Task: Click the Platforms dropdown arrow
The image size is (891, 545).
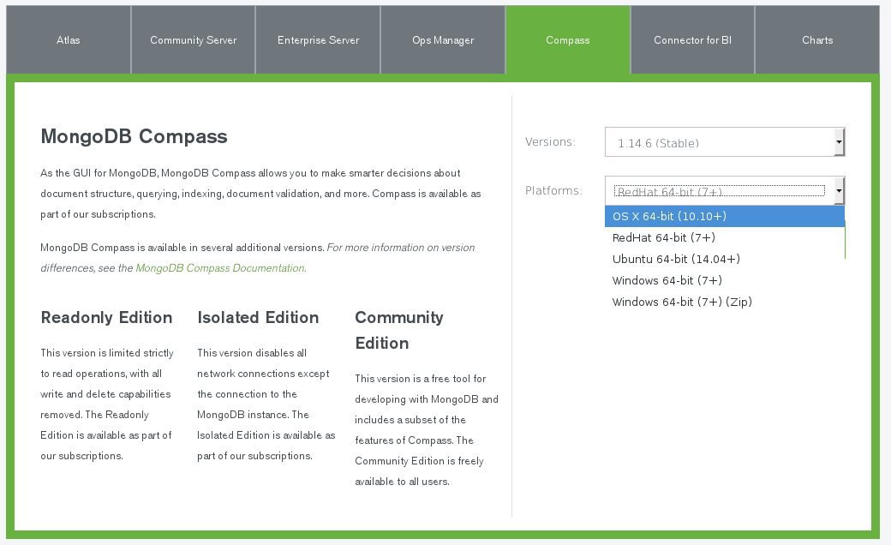Action: [840, 190]
